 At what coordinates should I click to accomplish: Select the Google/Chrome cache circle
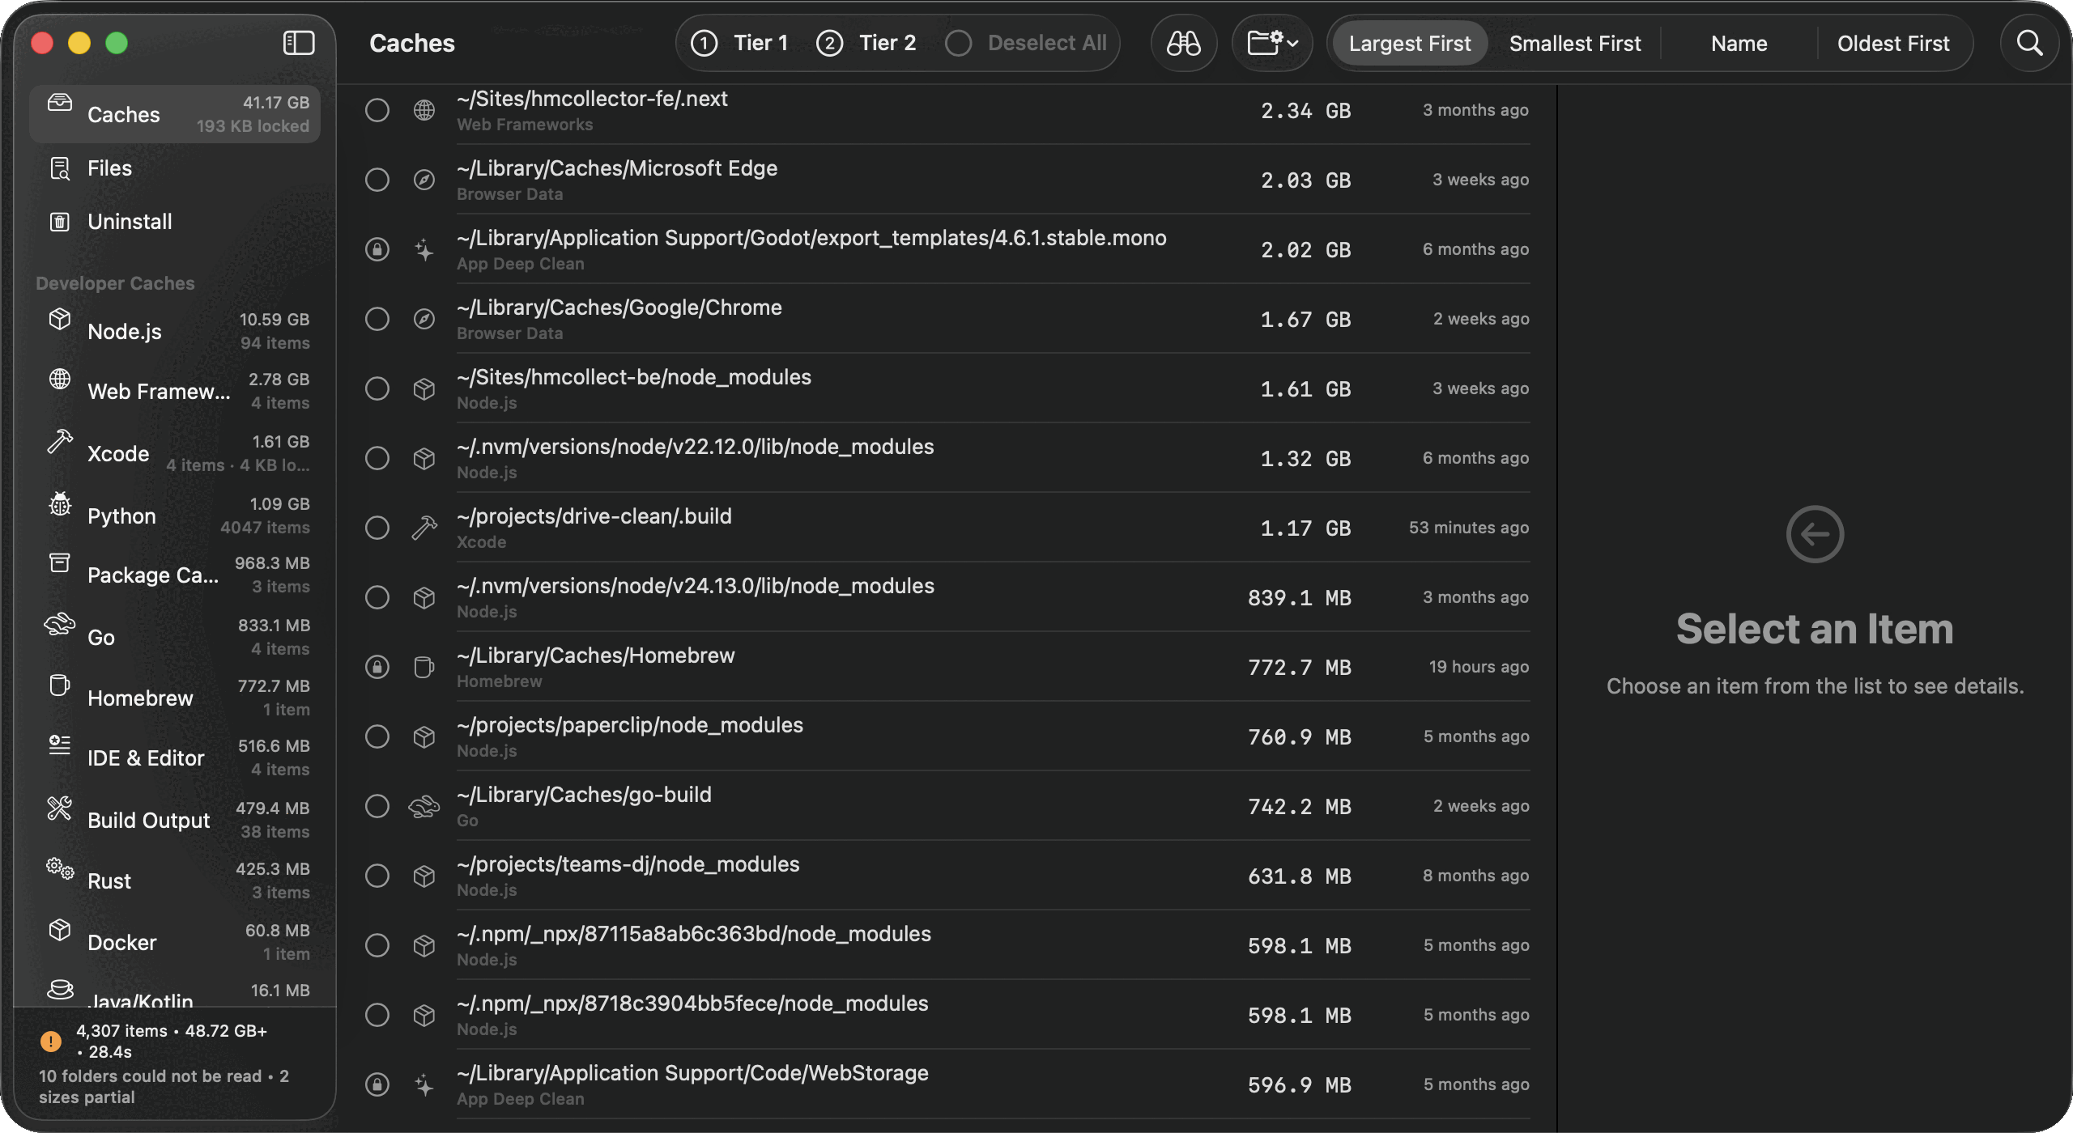(x=377, y=319)
